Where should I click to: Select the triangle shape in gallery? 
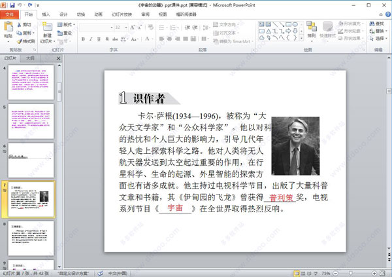click(x=269, y=31)
